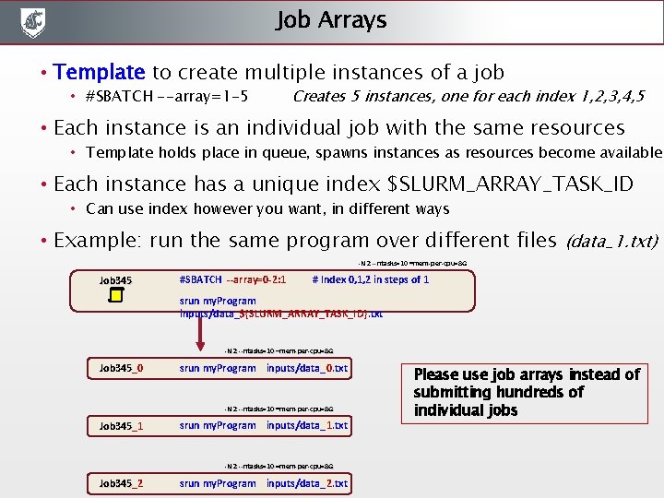The image size is (664, 498).
Task: Click the 'Job Arrays' slide title
Action: click(x=331, y=20)
